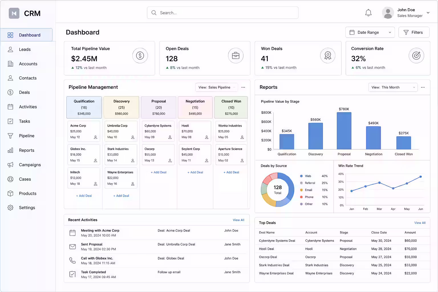Viewport: 438px width, 292px height.
Task: Click the award ribbon icon on Won Deals card
Action: coord(328,56)
